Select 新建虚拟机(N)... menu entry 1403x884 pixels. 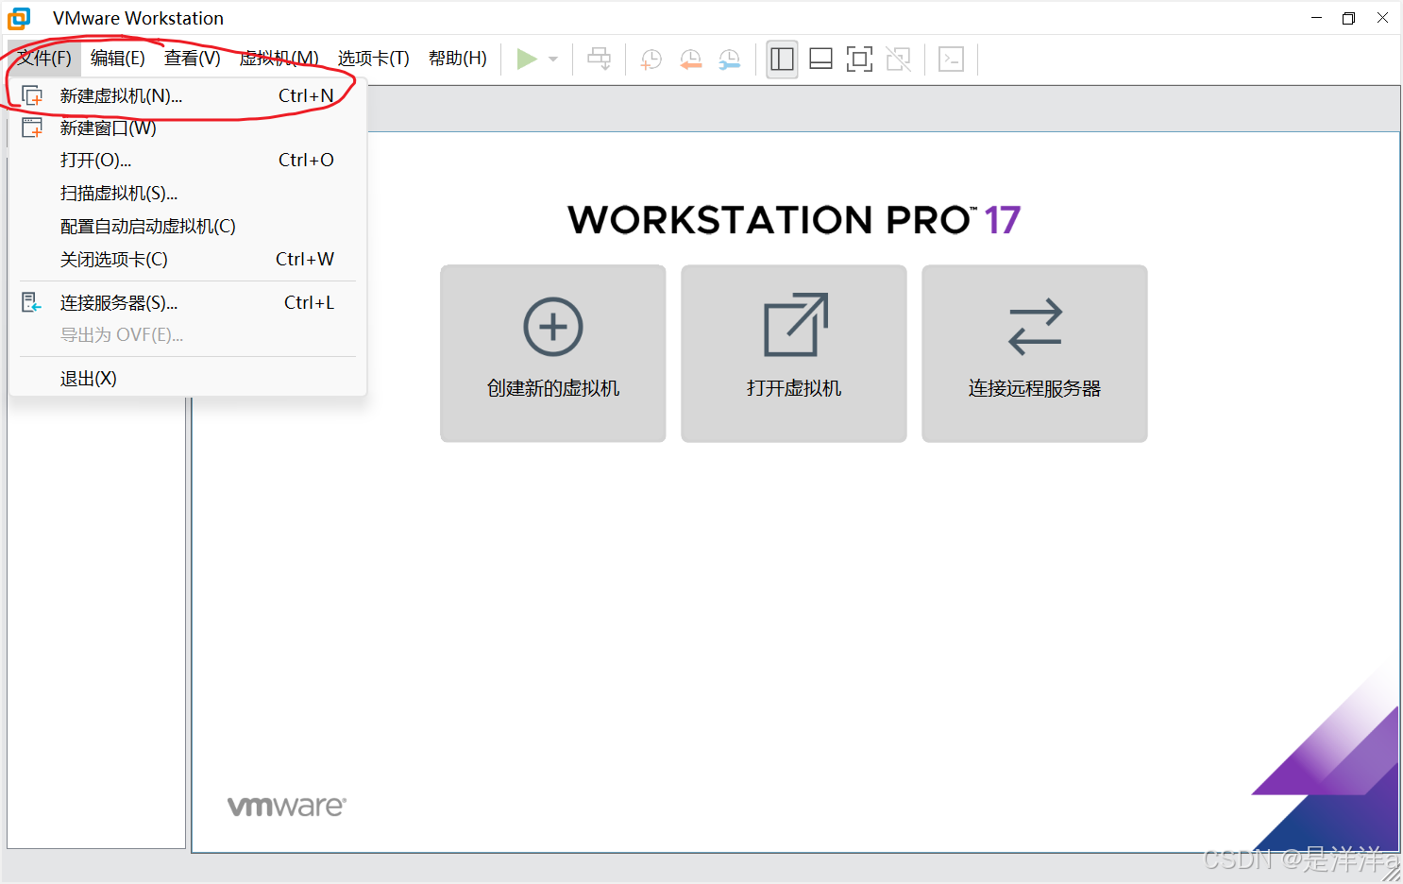coord(187,95)
